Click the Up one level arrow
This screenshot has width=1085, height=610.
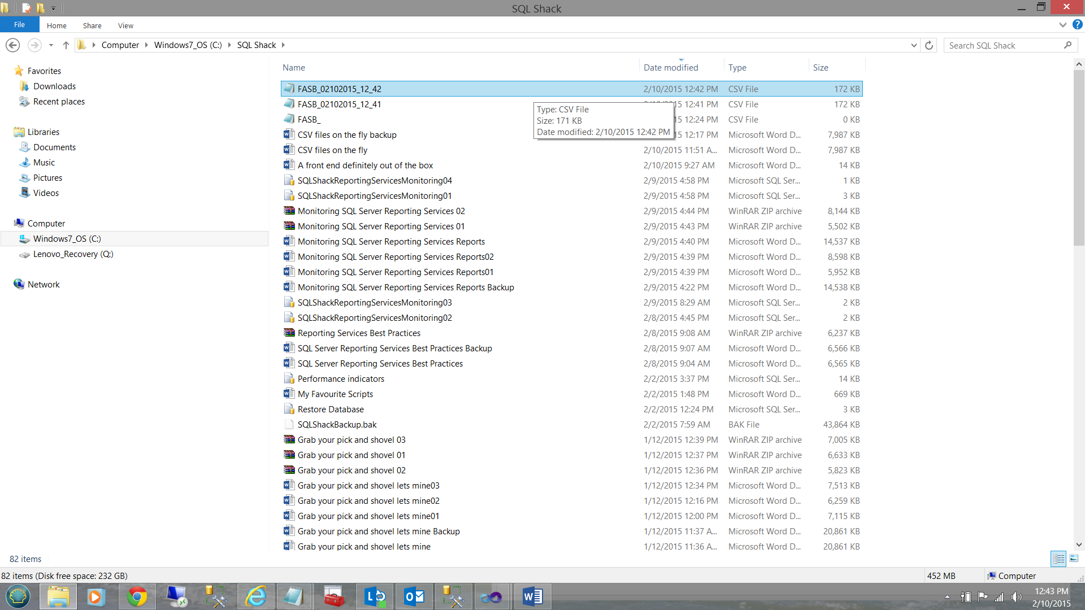(66, 45)
